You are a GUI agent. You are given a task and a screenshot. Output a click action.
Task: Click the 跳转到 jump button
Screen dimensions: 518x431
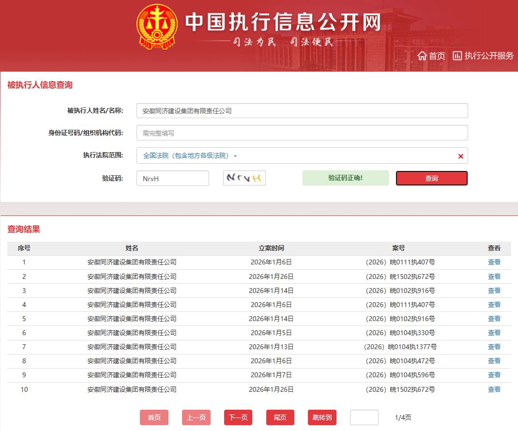pyautogui.click(x=322, y=417)
